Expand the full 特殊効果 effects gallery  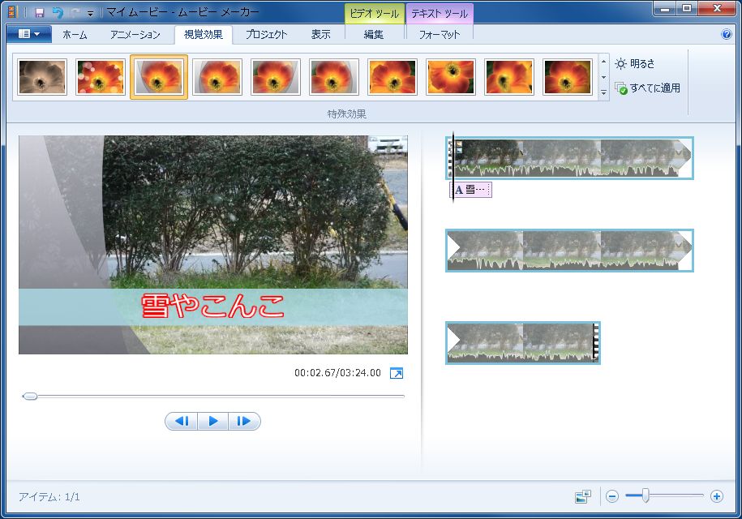click(x=603, y=93)
